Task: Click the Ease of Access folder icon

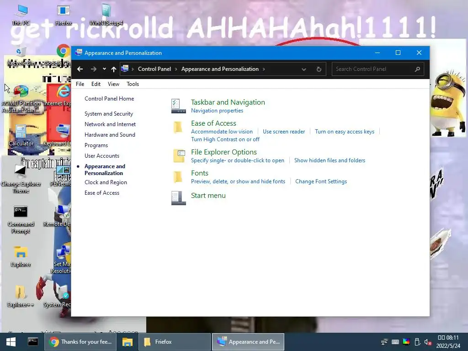Action: (178, 127)
